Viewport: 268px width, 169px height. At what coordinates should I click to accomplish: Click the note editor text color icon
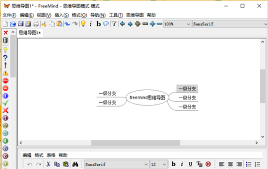tap(199, 164)
